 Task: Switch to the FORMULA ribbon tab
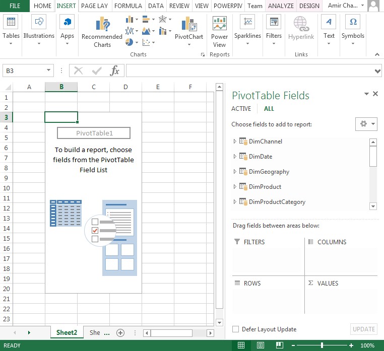pos(128,6)
